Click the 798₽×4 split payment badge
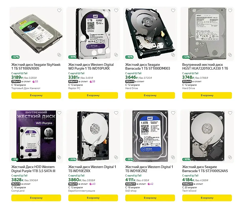The image size is (241, 206). point(16,81)
